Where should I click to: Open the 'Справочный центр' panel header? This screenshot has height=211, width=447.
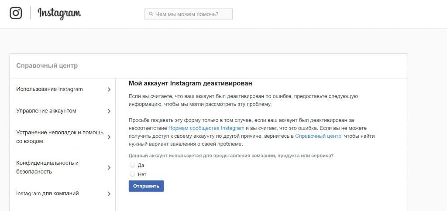(x=47, y=66)
